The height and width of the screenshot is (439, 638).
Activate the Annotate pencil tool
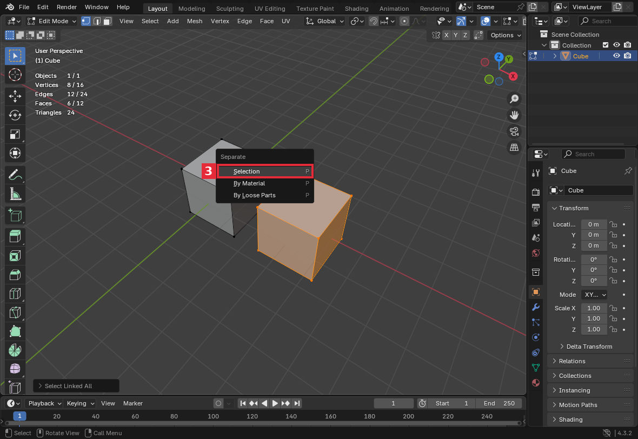pyautogui.click(x=15, y=175)
